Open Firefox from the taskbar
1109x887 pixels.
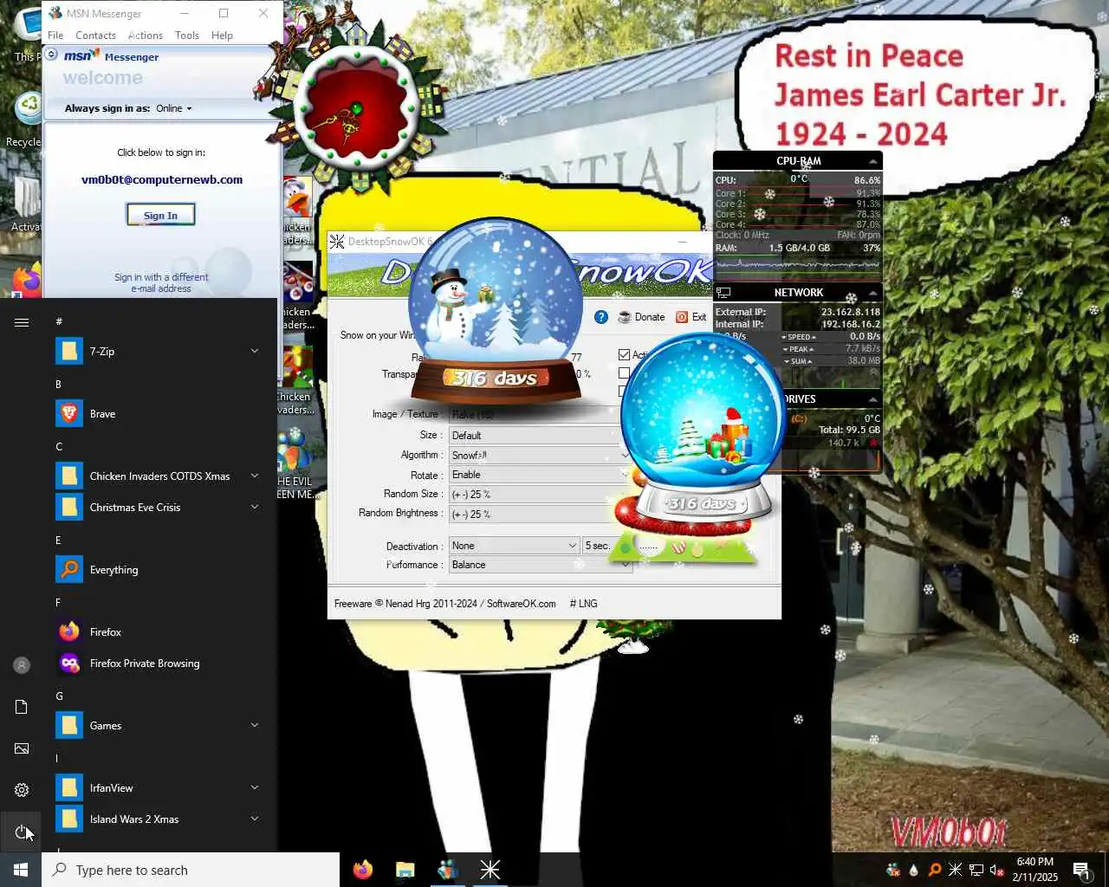click(363, 870)
